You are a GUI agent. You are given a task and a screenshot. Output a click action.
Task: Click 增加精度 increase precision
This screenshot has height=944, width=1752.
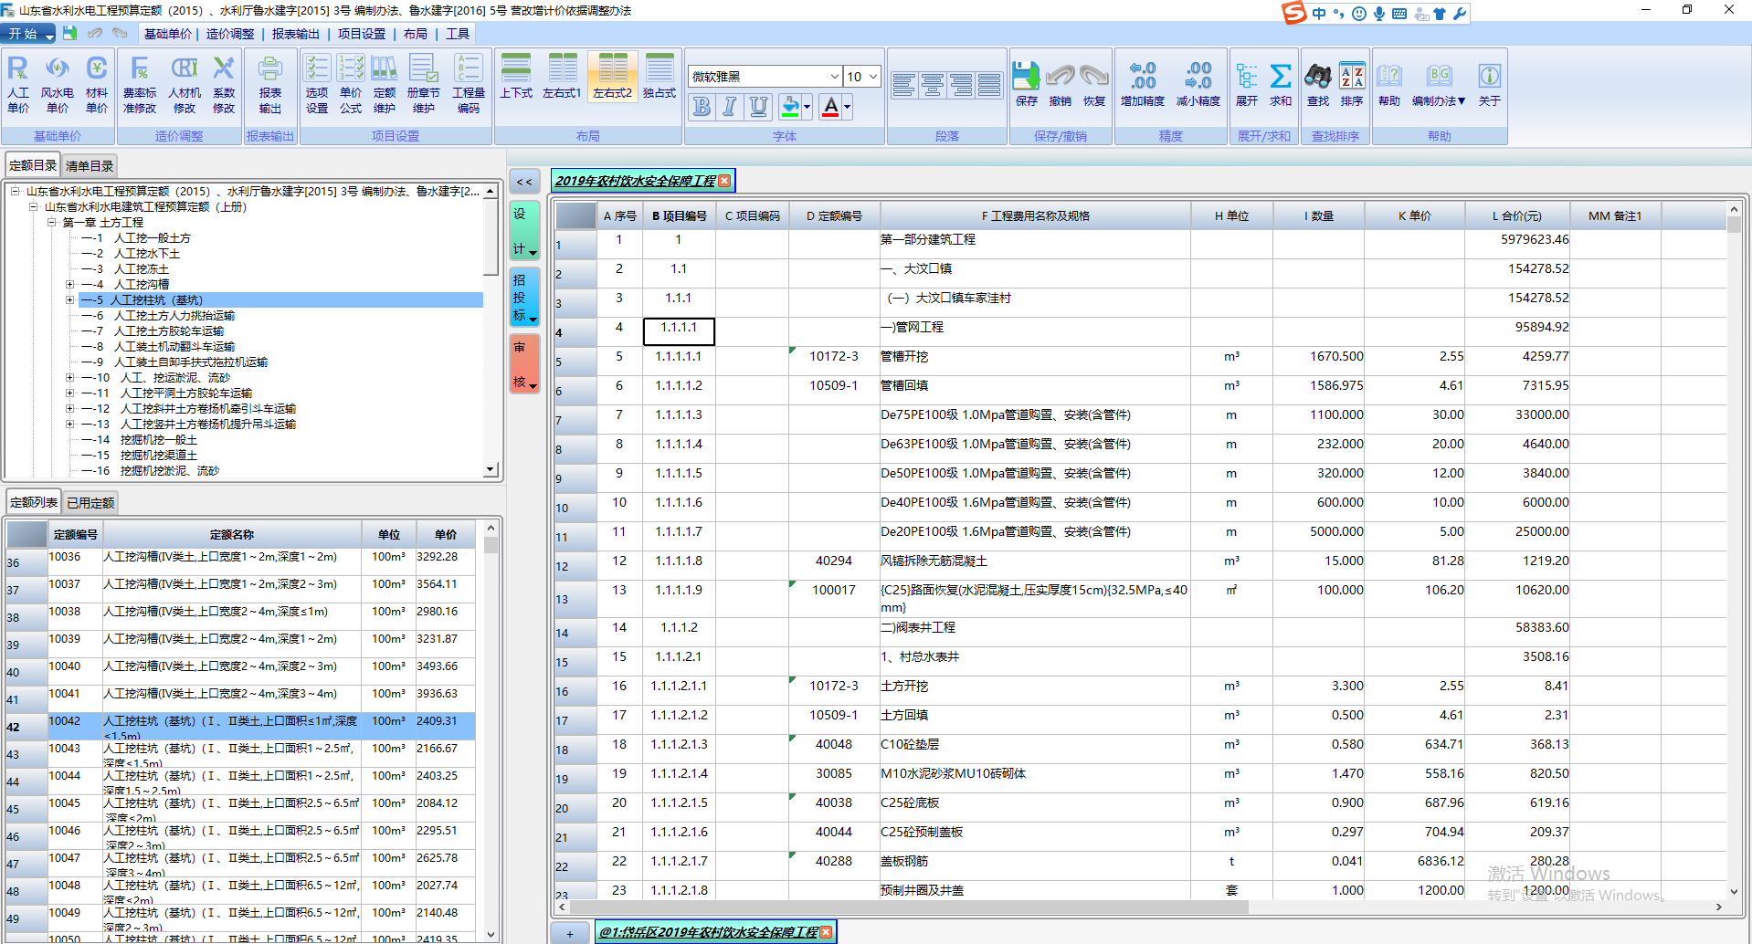[x=1143, y=84]
